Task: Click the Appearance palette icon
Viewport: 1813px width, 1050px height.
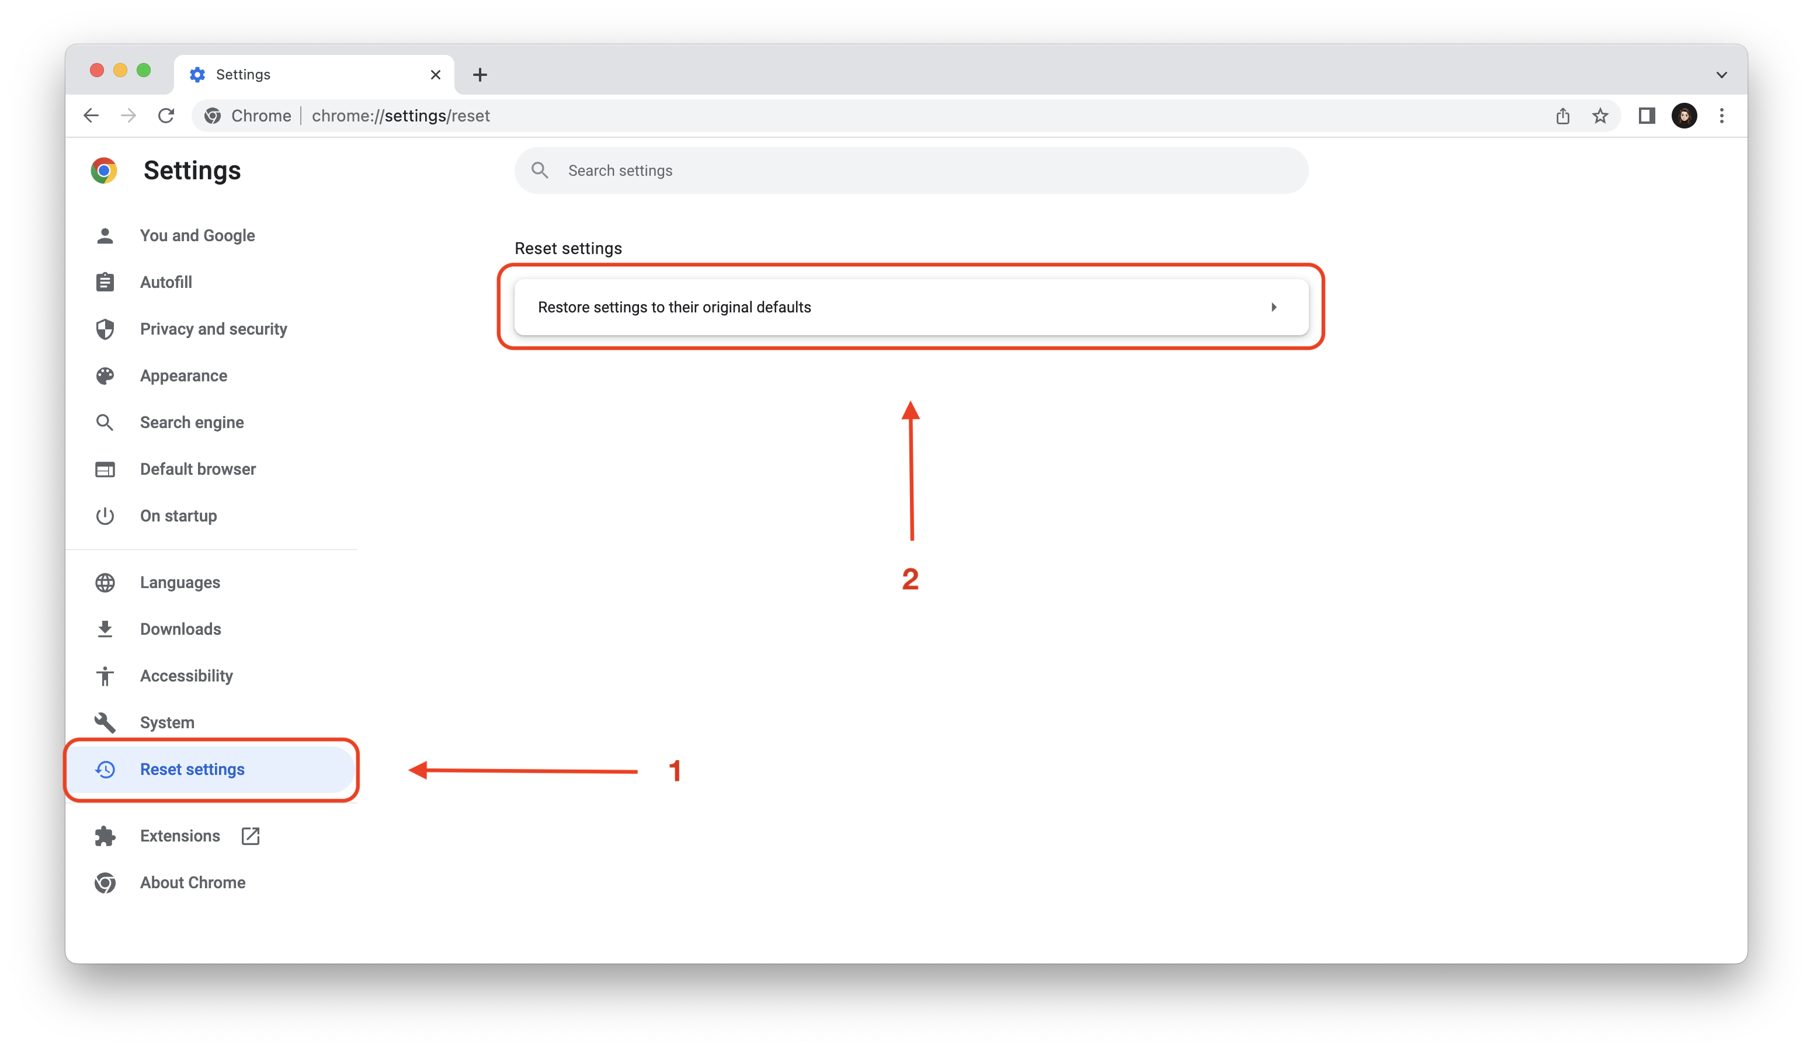Action: click(x=105, y=375)
